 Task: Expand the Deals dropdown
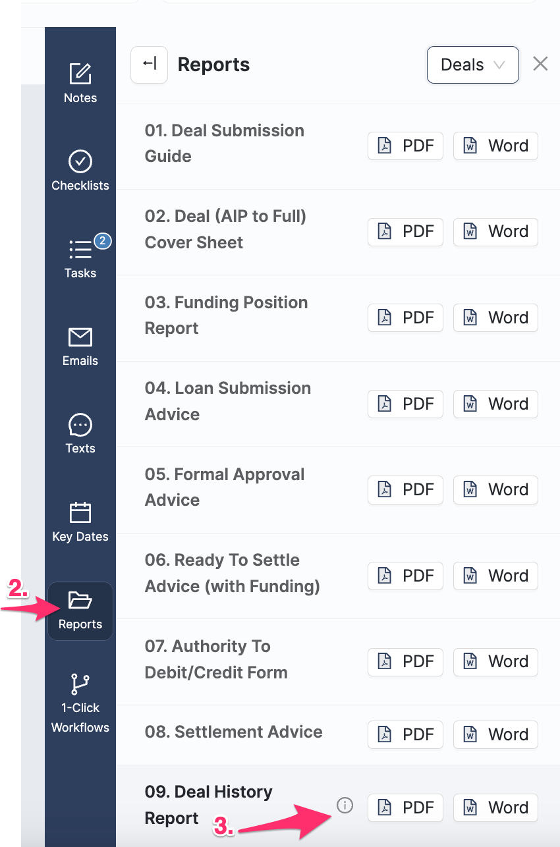[472, 65]
